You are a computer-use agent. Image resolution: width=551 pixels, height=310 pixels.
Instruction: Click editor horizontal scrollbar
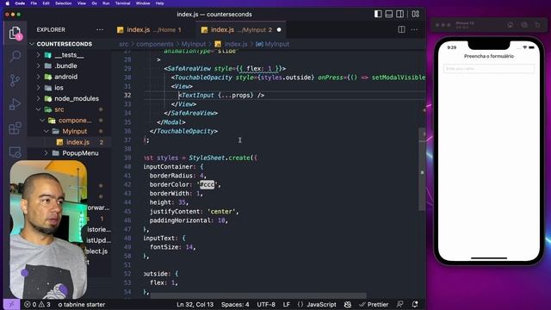tap(258, 296)
